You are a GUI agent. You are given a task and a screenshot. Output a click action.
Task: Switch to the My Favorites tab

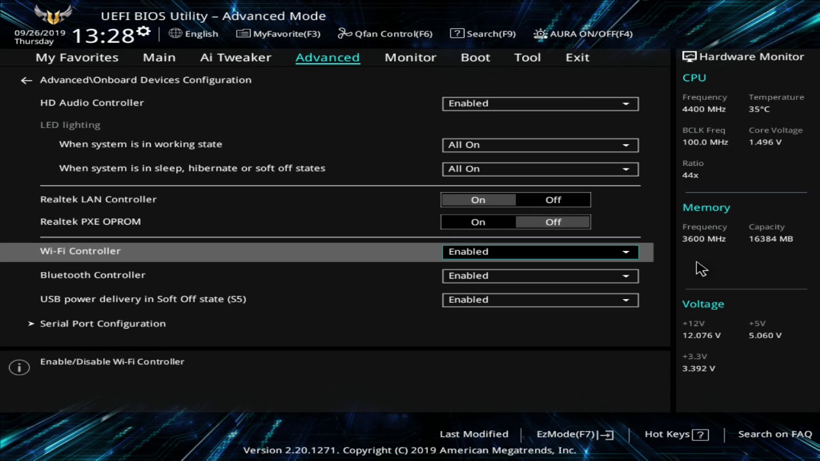pos(77,57)
